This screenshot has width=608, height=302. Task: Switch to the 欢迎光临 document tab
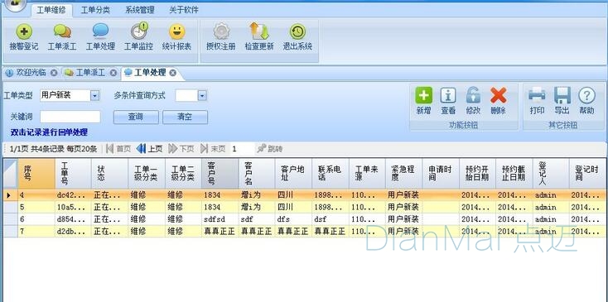[x=31, y=73]
